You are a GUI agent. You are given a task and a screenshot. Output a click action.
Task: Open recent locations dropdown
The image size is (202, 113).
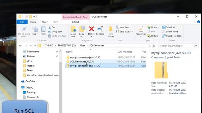point(31,46)
